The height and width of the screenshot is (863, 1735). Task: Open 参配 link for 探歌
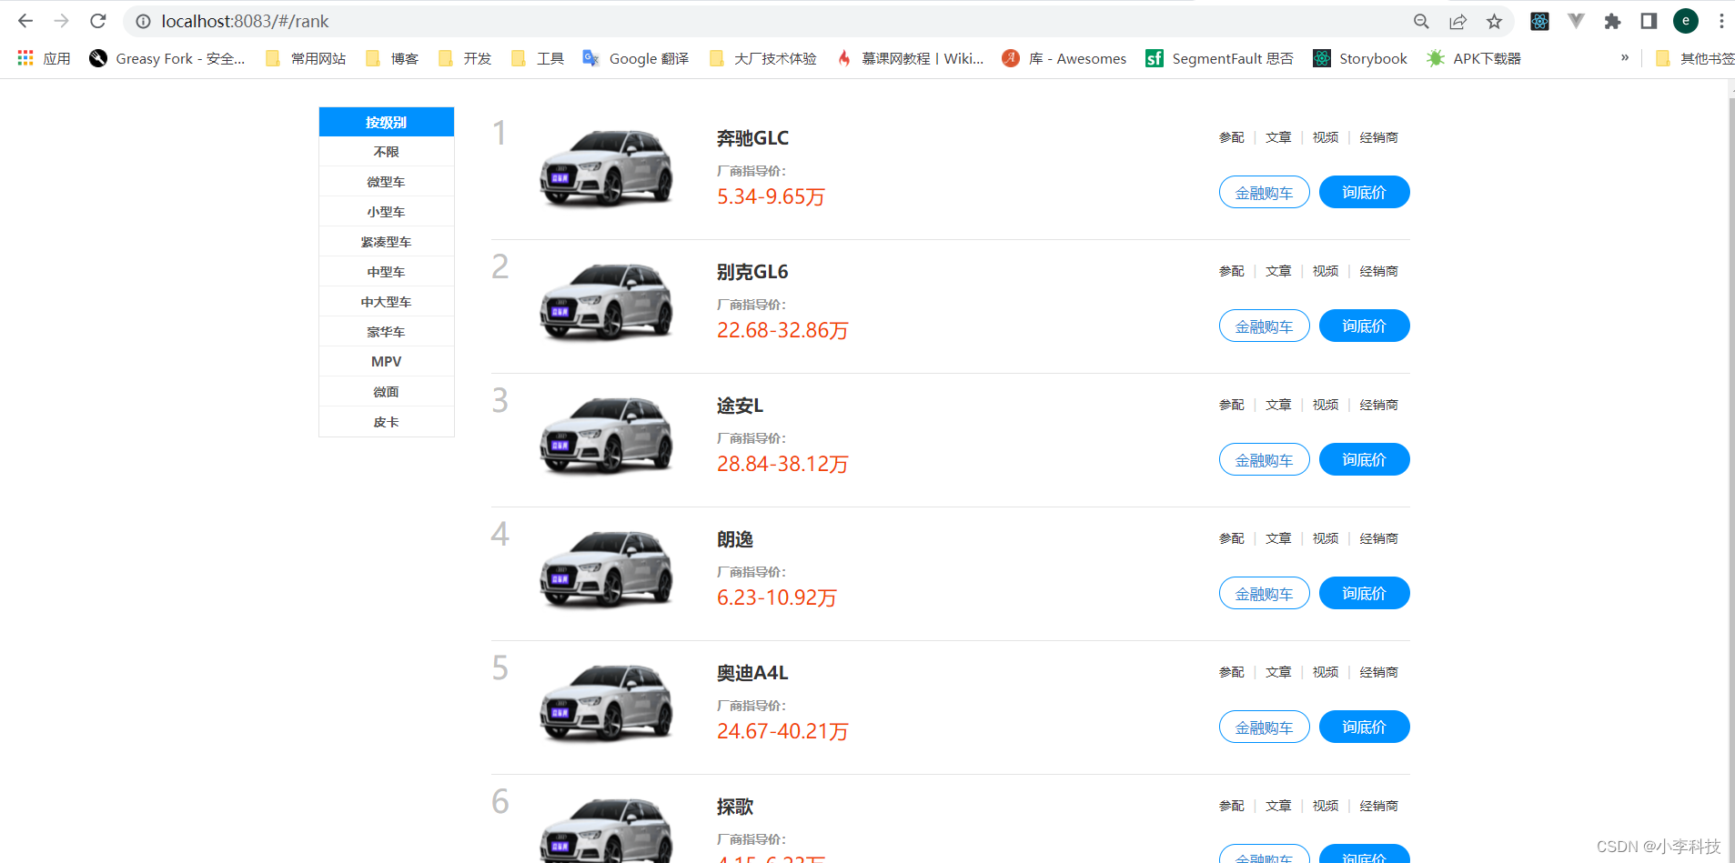point(1232,806)
